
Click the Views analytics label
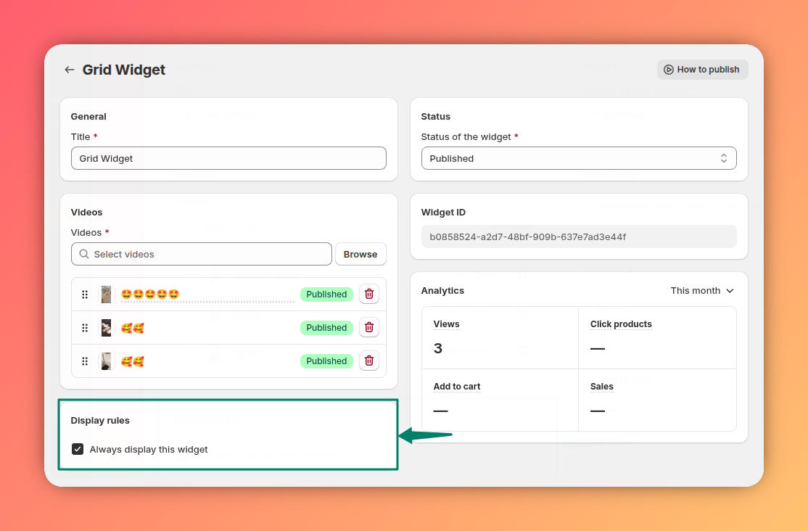[x=446, y=324]
